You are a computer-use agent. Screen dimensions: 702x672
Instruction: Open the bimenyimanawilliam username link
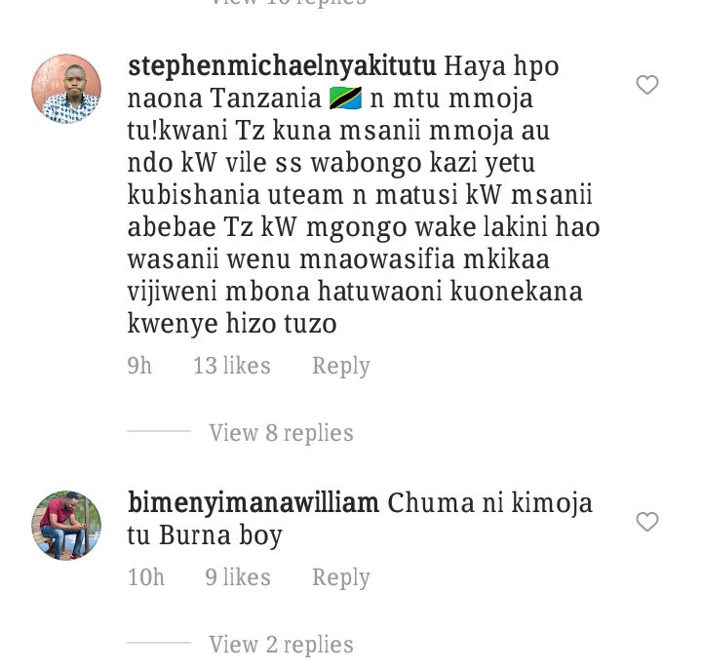click(253, 502)
